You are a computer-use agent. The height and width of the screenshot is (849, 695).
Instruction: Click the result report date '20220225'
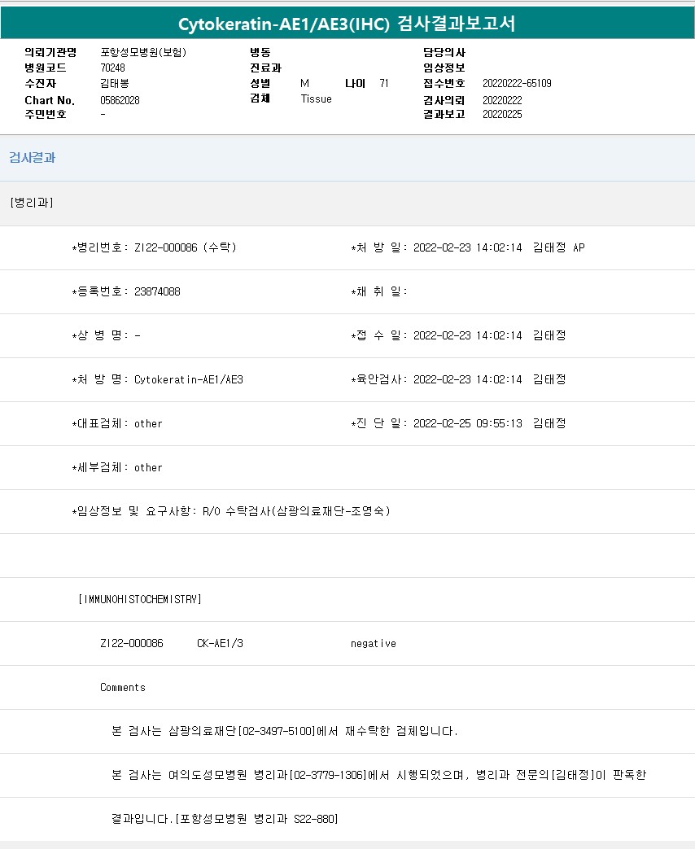pos(502,114)
